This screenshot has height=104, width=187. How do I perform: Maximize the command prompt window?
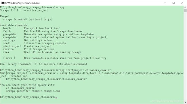[x=173, y=3]
